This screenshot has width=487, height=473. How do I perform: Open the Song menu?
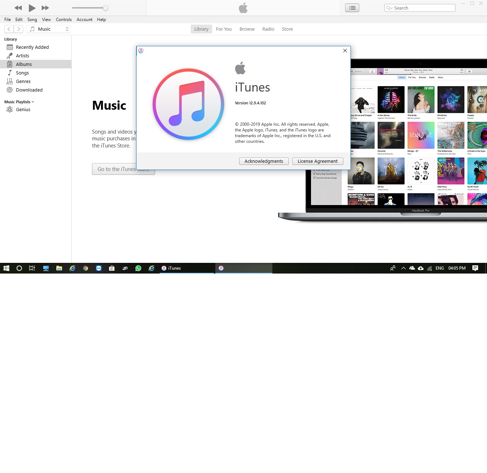coord(32,20)
